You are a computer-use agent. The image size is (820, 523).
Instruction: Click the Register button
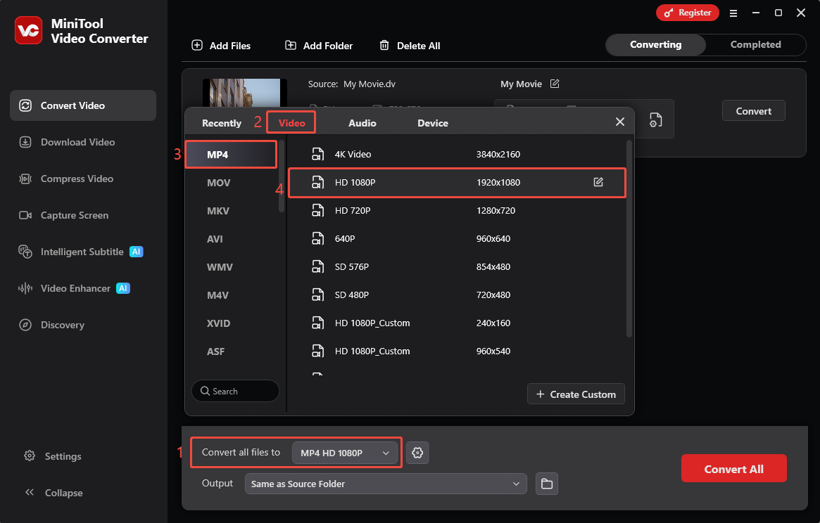click(687, 13)
